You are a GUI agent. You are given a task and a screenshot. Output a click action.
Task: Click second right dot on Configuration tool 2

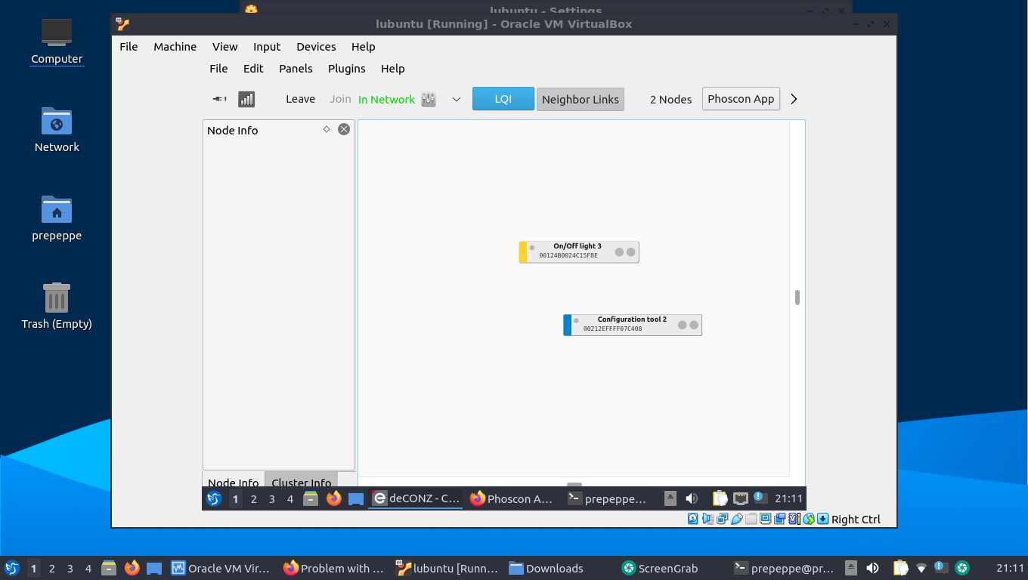pyautogui.click(x=694, y=325)
